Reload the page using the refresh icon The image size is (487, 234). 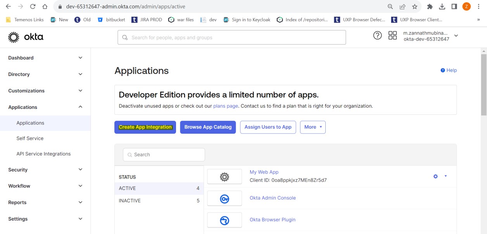click(33, 7)
